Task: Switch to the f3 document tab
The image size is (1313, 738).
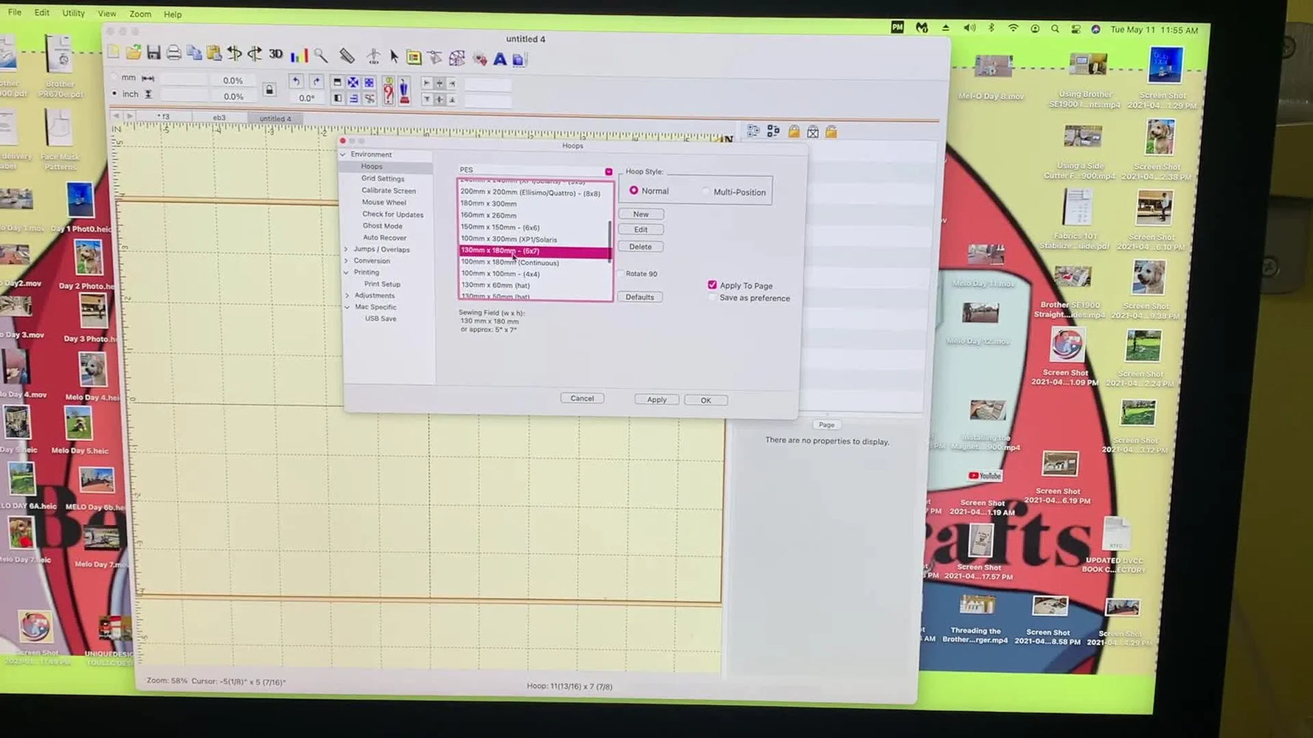Action: coord(164,116)
